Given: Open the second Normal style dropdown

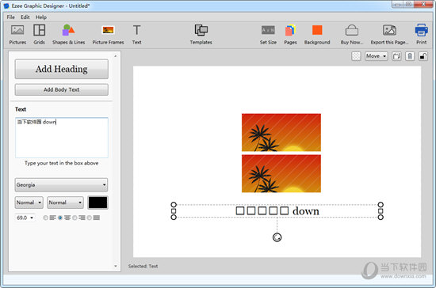Looking at the screenshot, I should coord(65,203).
